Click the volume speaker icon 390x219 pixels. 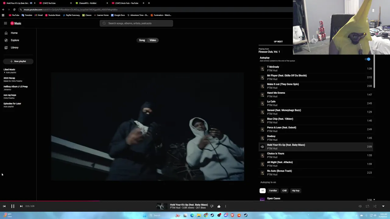pos(360,206)
